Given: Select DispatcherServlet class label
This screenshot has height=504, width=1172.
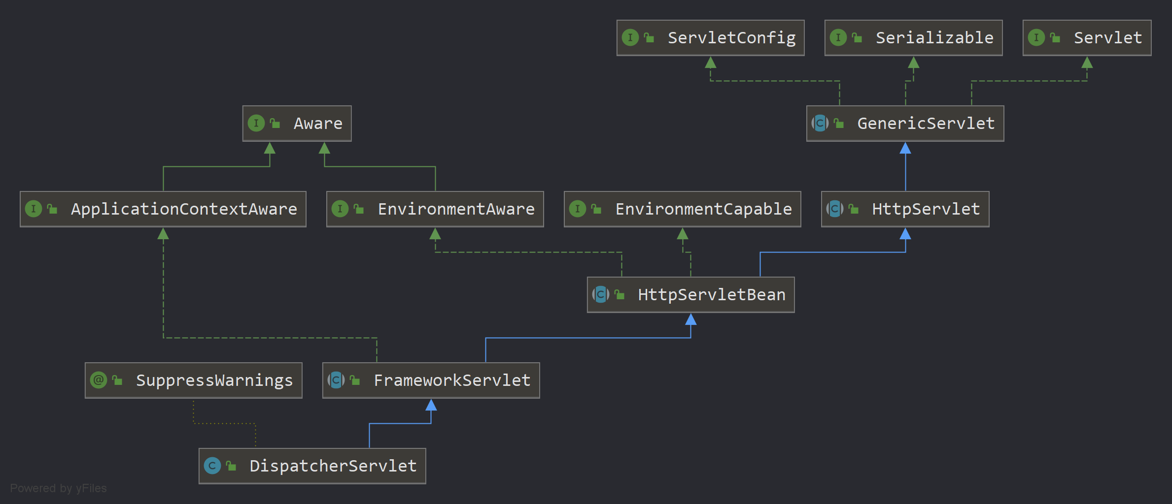Looking at the screenshot, I should 333,466.
